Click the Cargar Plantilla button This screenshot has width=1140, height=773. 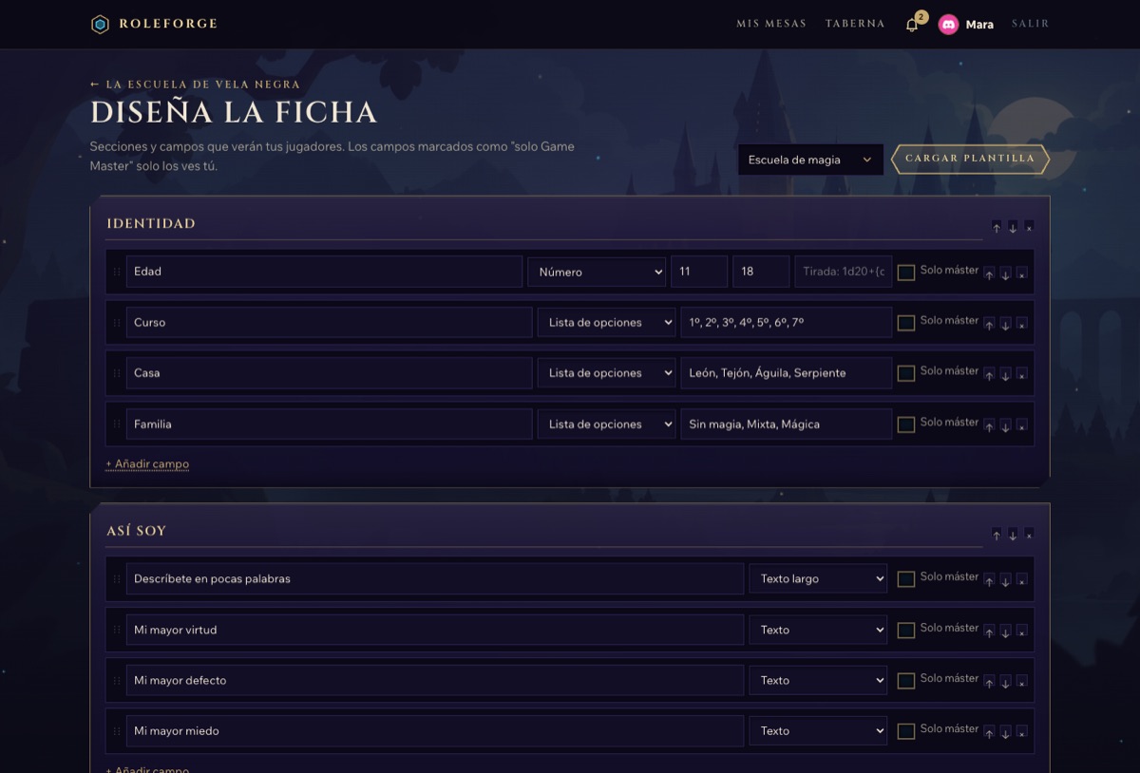pos(970,159)
